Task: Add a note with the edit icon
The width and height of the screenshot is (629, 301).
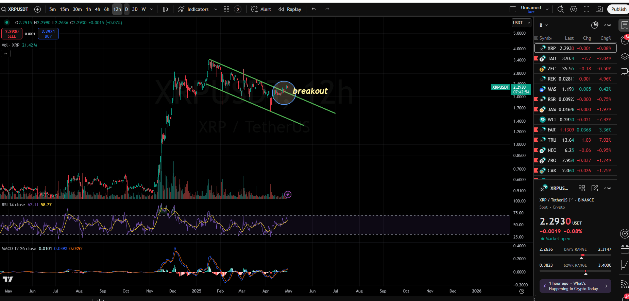Action: pyautogui.click(x=595, y=188)
